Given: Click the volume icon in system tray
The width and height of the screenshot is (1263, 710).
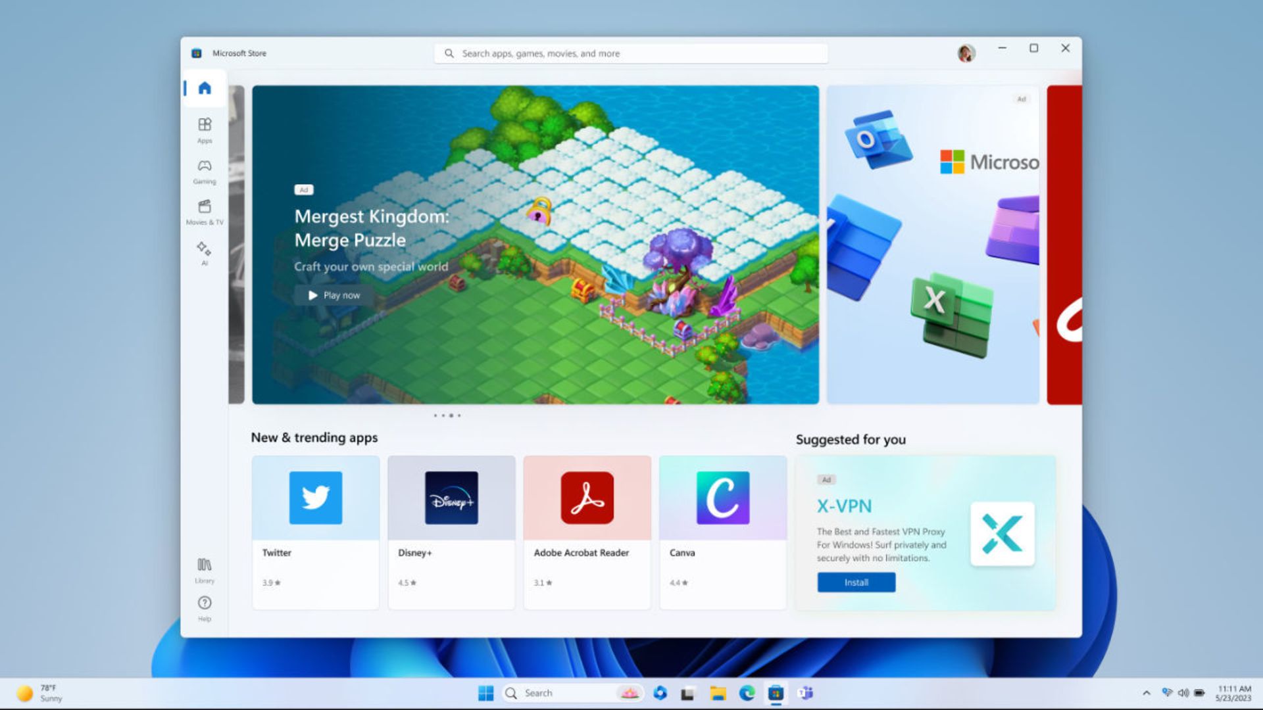Looking at the screenshot, I should 1183,693.
